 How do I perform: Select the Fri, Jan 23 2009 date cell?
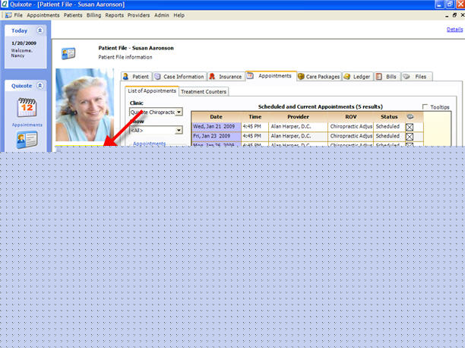pyautogui.click(x=217, y=136)
